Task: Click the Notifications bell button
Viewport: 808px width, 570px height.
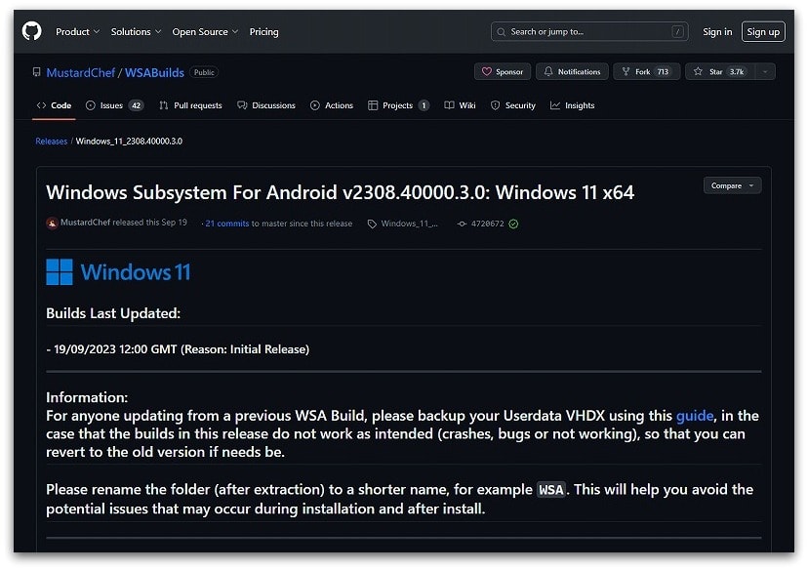Action: tap(572, 71)
